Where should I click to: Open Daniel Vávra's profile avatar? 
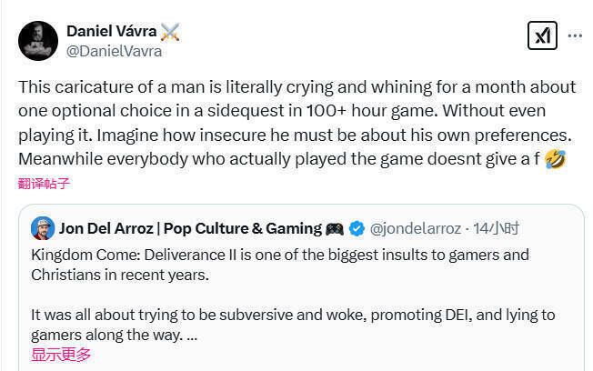tap(38, 41)
